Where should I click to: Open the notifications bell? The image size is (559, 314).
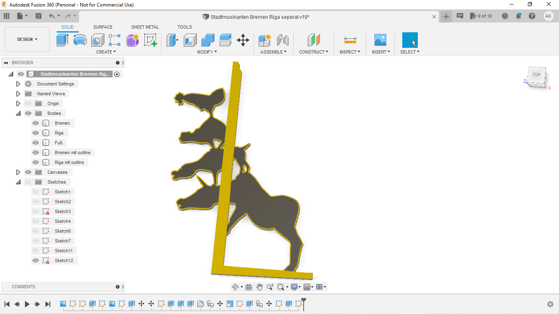tap(518, 16)
